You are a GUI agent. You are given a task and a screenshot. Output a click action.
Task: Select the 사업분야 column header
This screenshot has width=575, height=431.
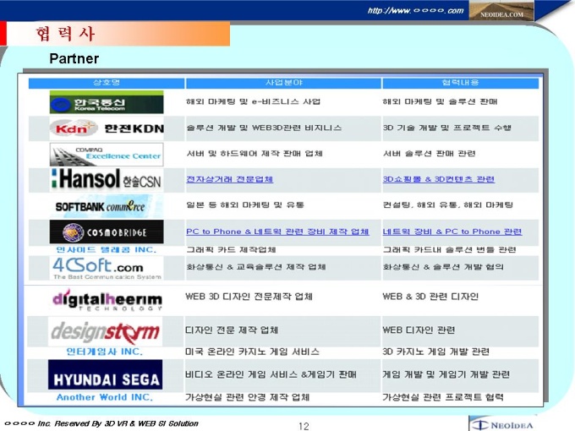click(283, 82)
